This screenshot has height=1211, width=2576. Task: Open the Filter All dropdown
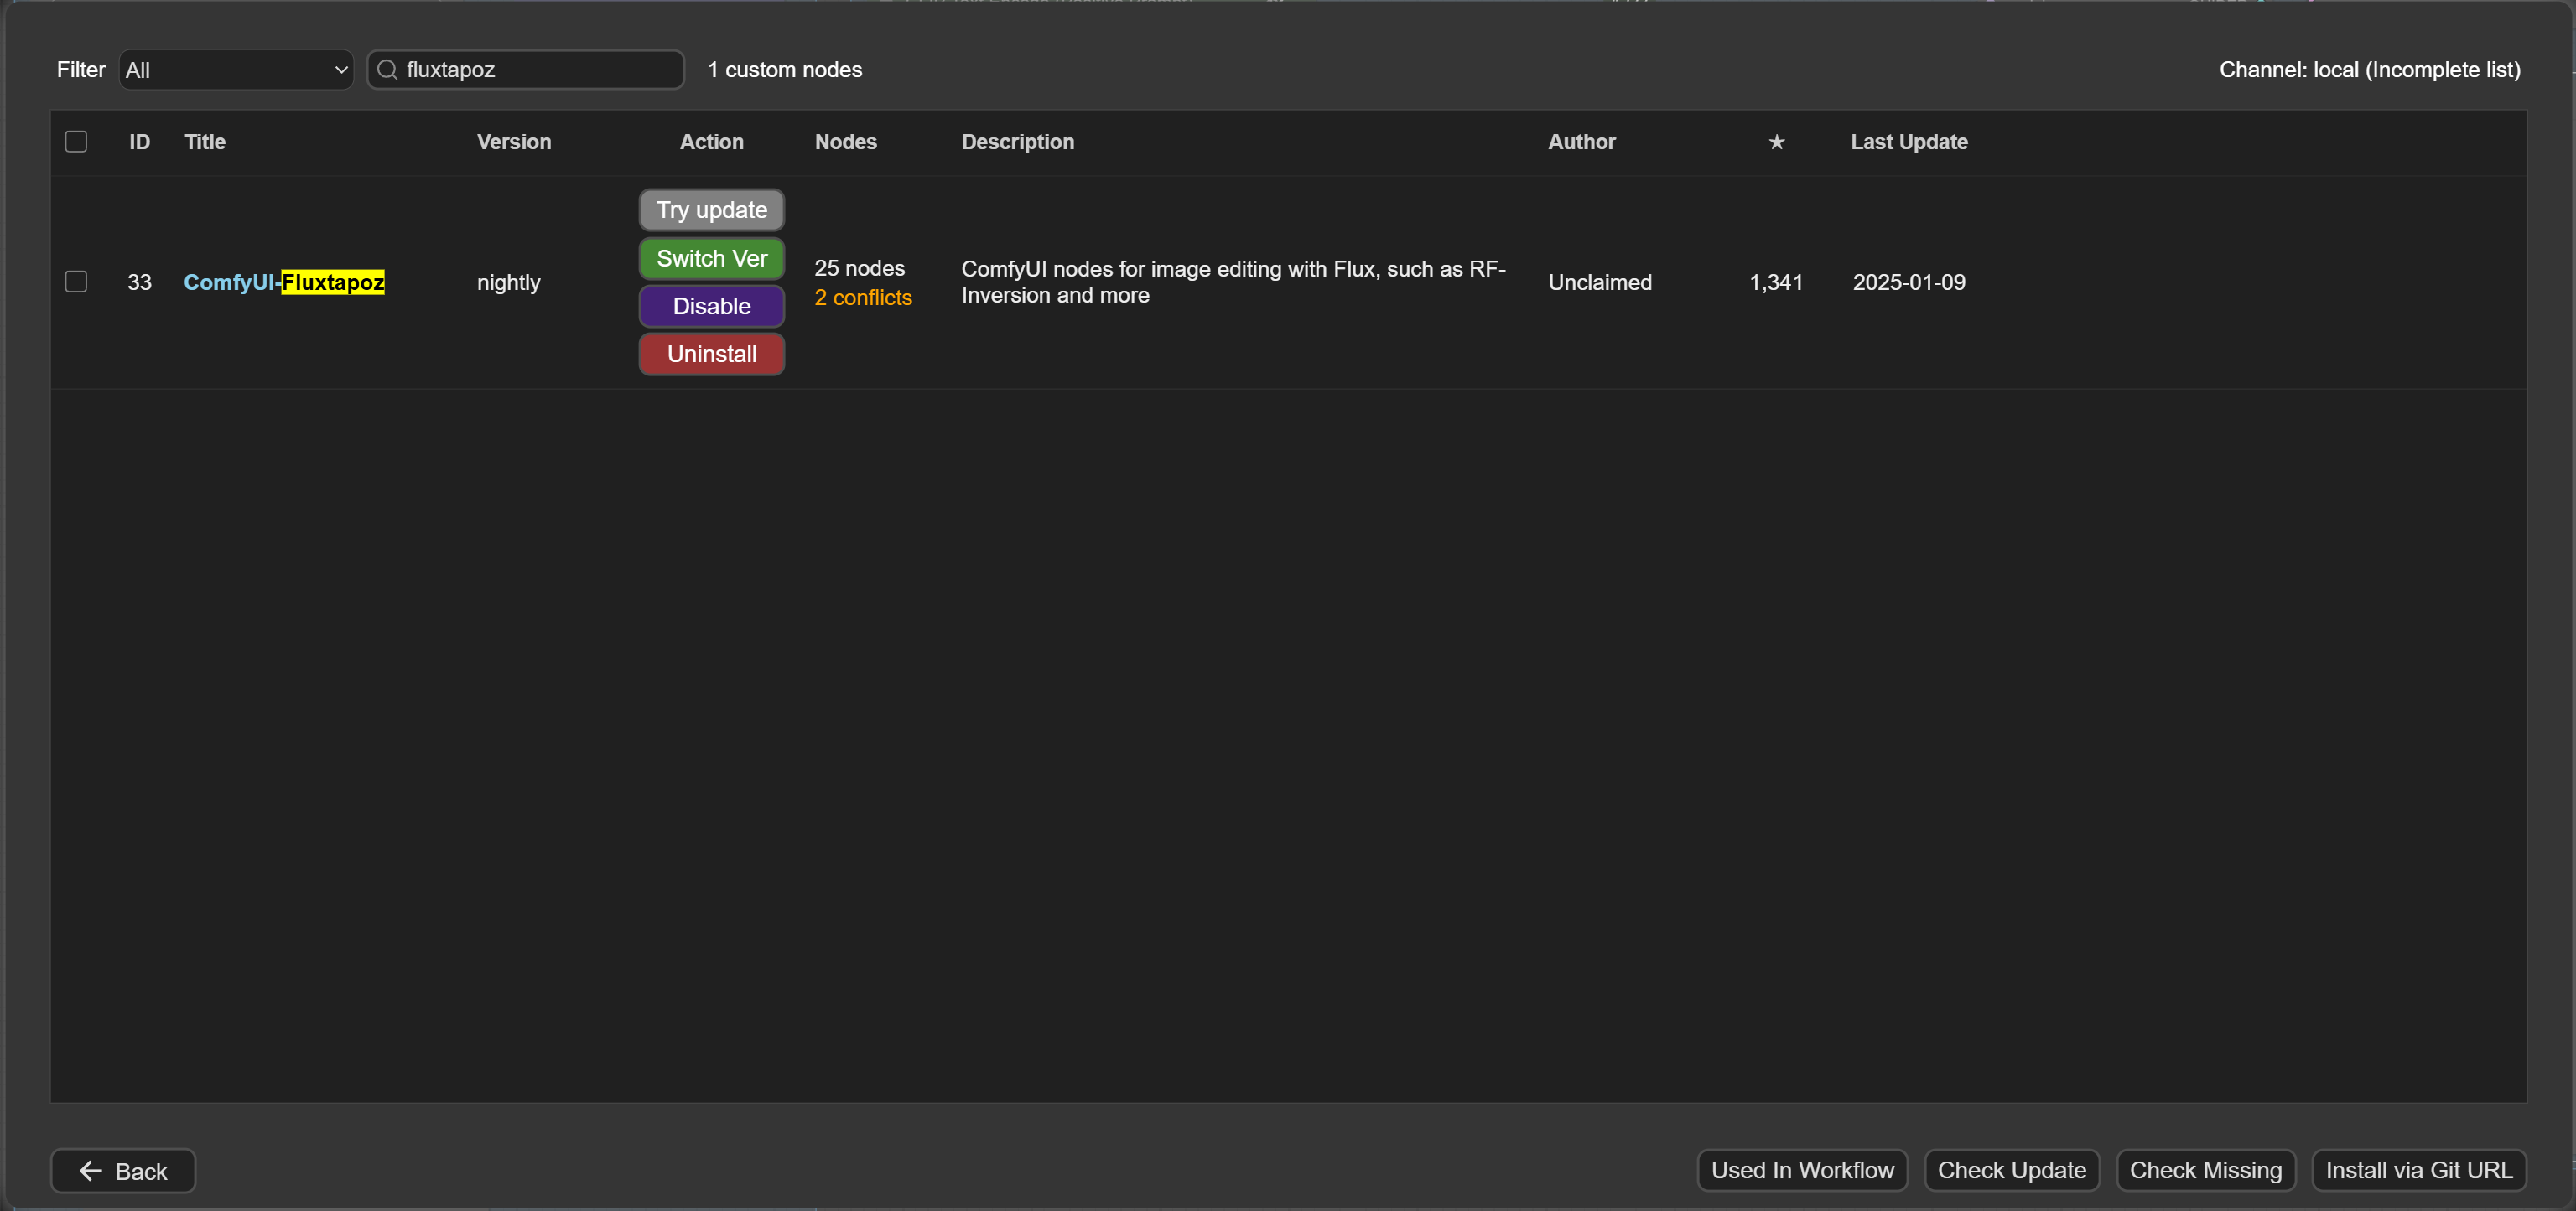(236, 70)
